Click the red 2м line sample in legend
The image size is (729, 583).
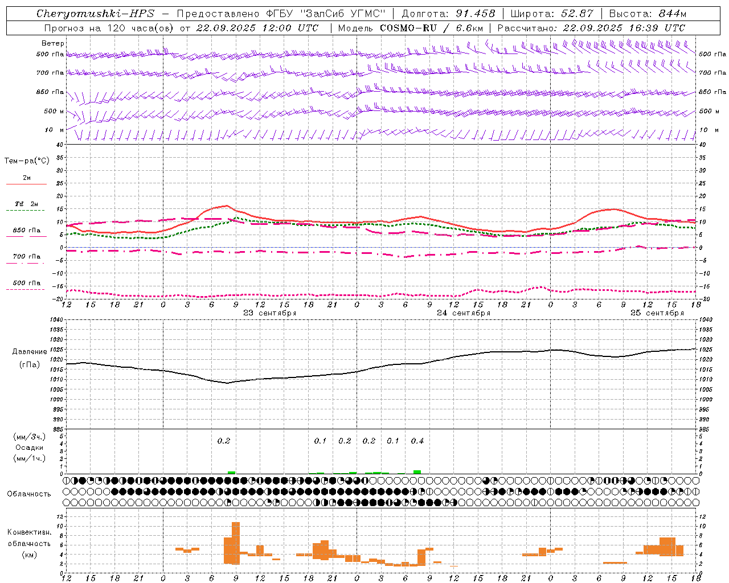(27, 184)
